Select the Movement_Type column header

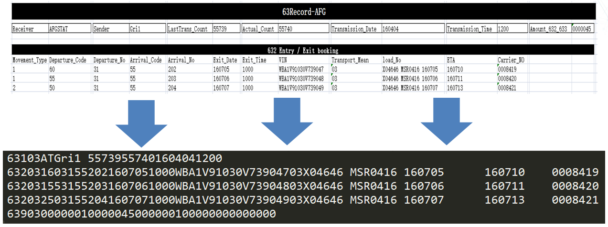tap(30, 60)
